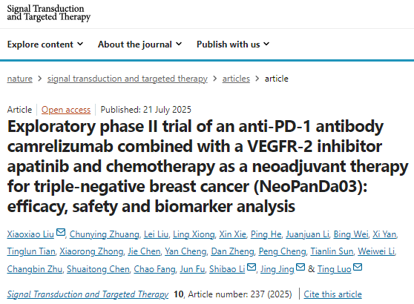Expand the Publish with us menu
Image resolution: width=414 pixels, height=304 pixels.
tap(233, 44)
